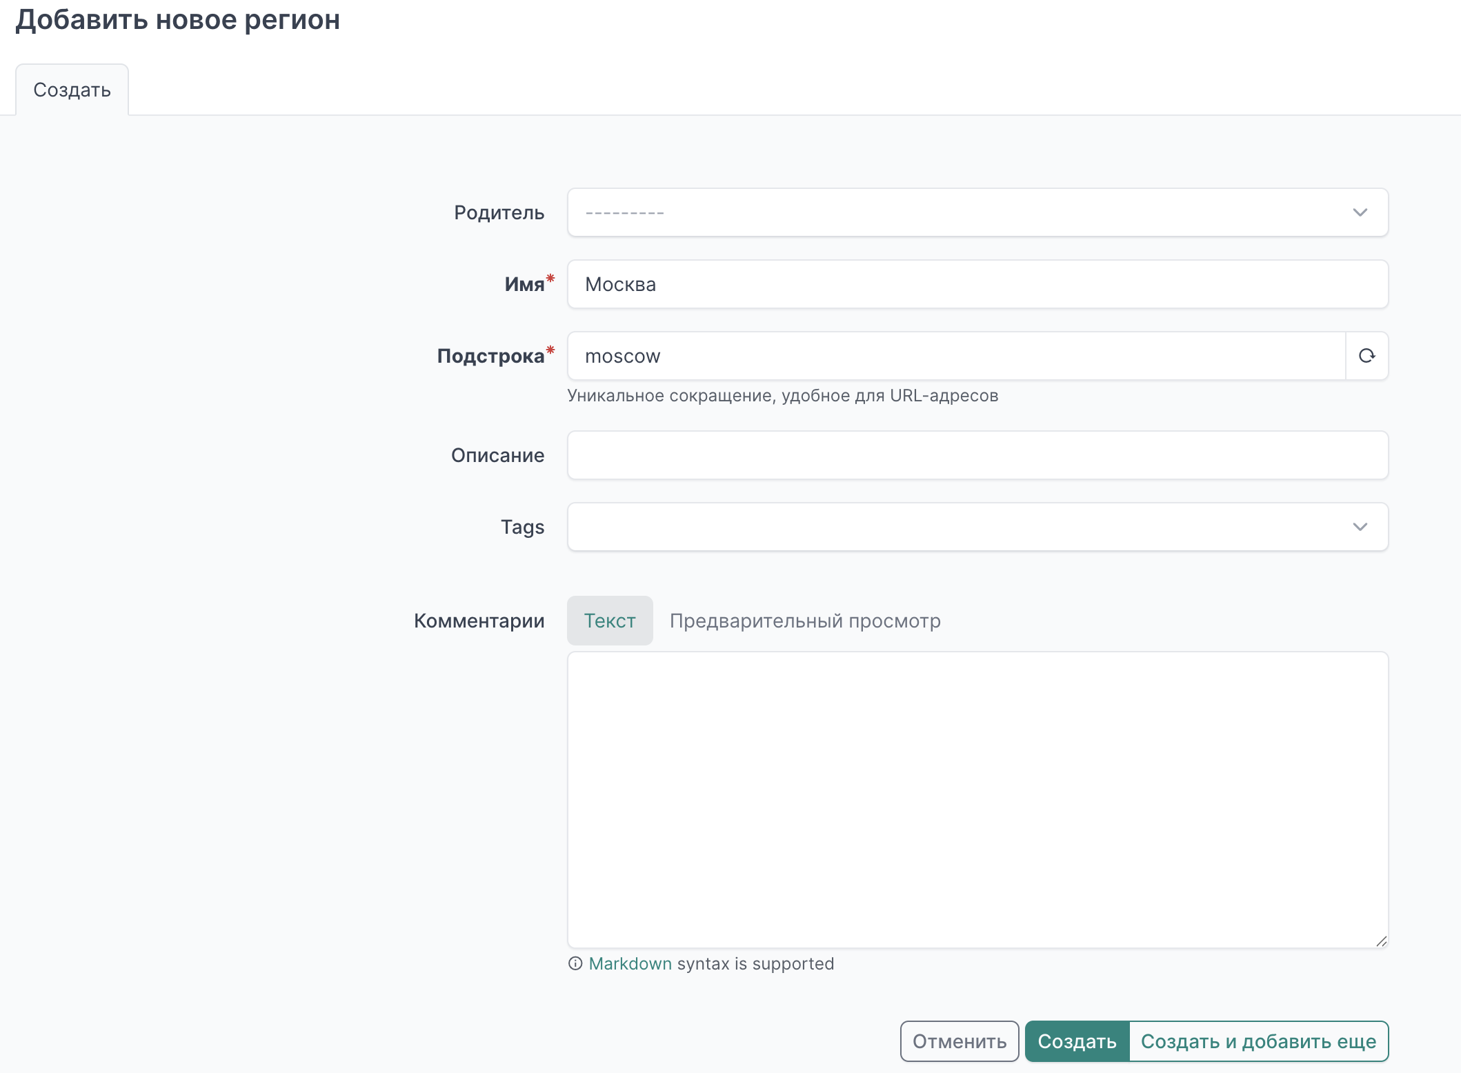Click the comments textarea resize handle
The height and width of the screenshot is (1073, 1461).
(x=1381, y=941)
